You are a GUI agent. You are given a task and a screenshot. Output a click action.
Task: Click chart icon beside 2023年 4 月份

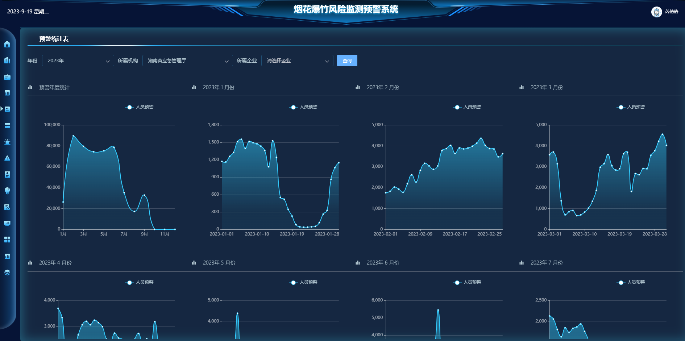click(30, 263)
